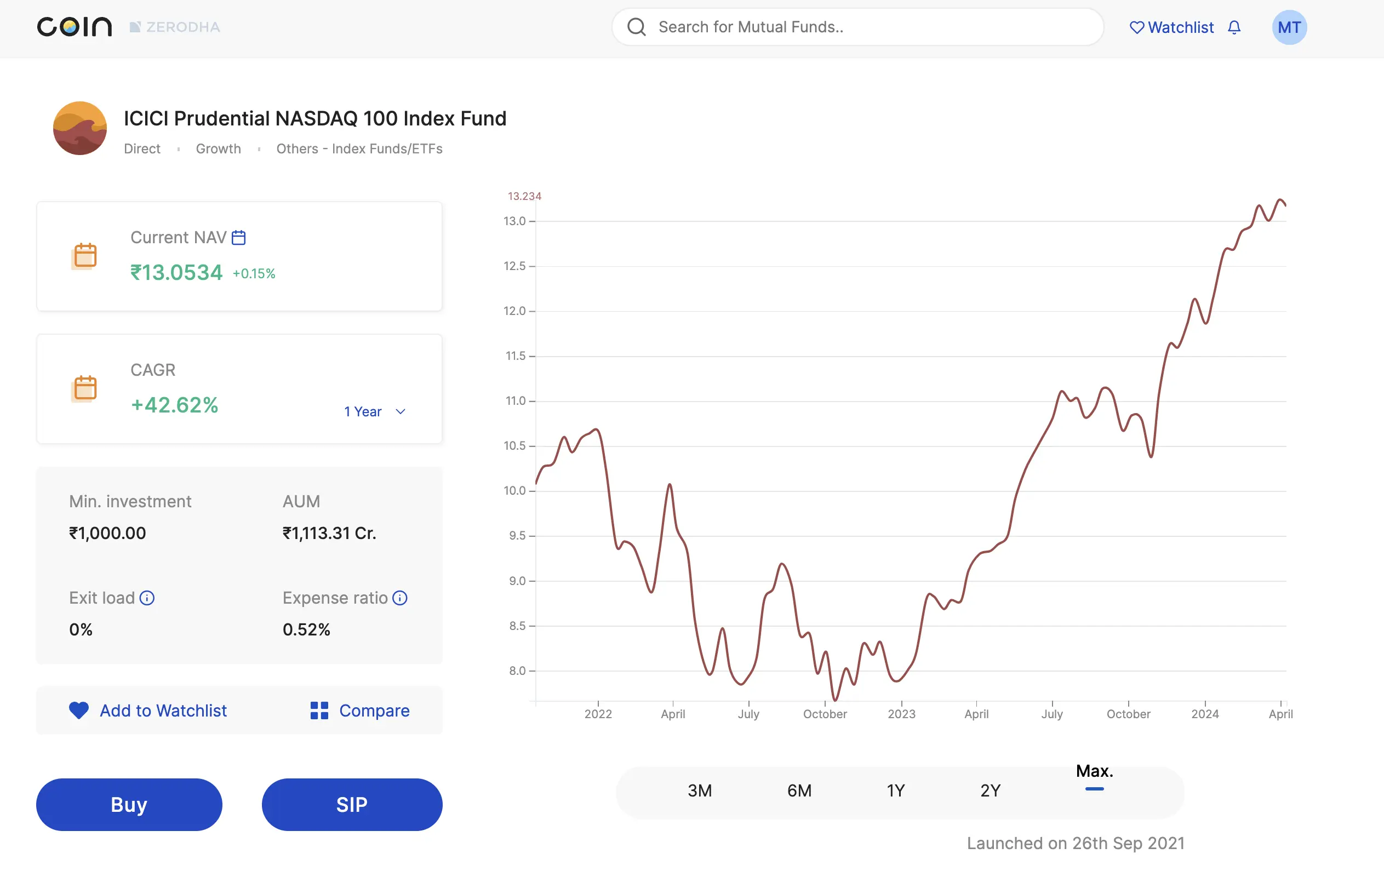Switch chart to 1Y range

[895, 790]
